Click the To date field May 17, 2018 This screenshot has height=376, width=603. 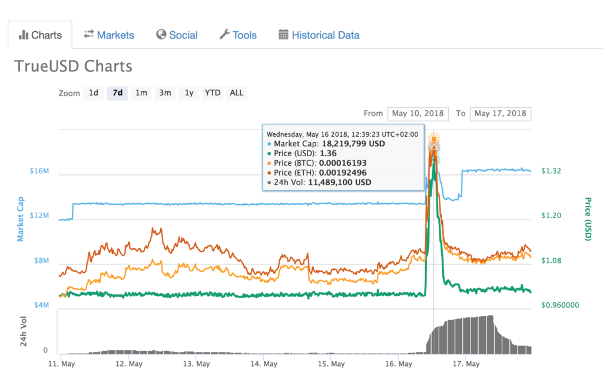(x=501, y=114)
